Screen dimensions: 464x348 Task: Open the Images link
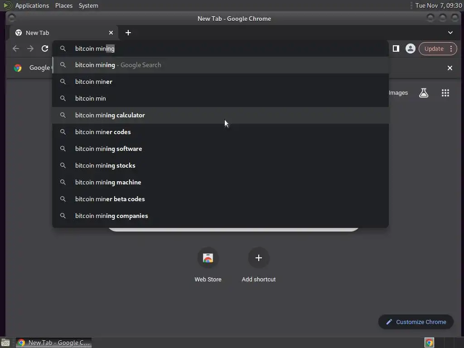coord(398,93)
